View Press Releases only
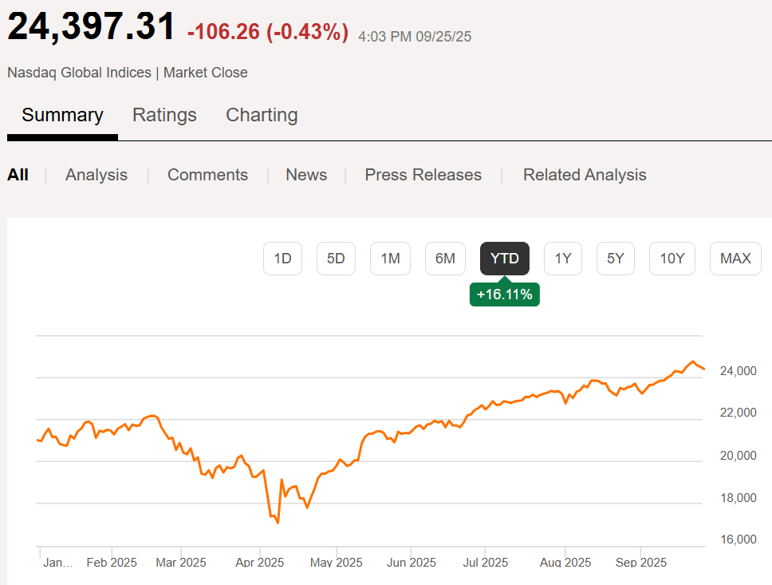The image size is (772, 585). click(x=423, y=175)
